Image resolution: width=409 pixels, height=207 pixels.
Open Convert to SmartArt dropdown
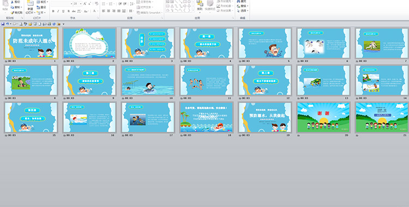149,13
